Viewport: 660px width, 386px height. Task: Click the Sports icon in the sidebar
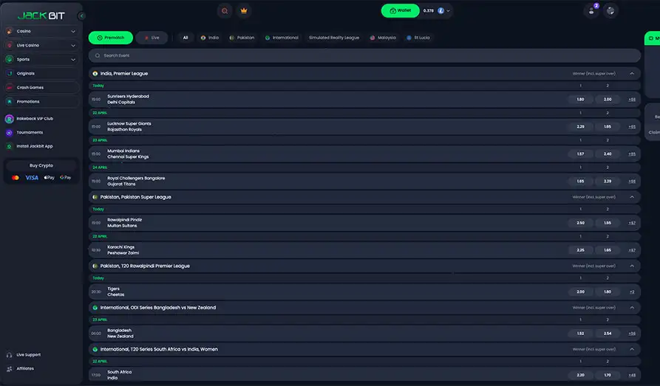coord(10,59)
